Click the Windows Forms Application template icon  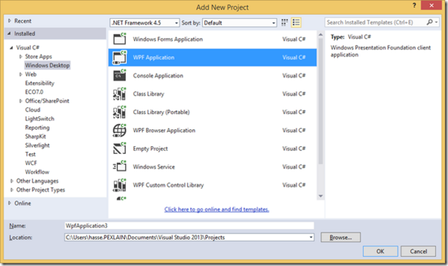click(x=120, y=38)
